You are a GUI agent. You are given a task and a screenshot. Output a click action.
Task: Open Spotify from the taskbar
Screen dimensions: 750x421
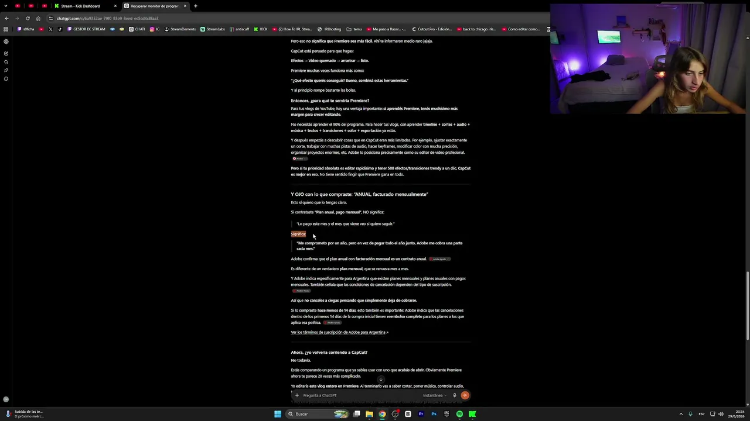pos(459,414)
